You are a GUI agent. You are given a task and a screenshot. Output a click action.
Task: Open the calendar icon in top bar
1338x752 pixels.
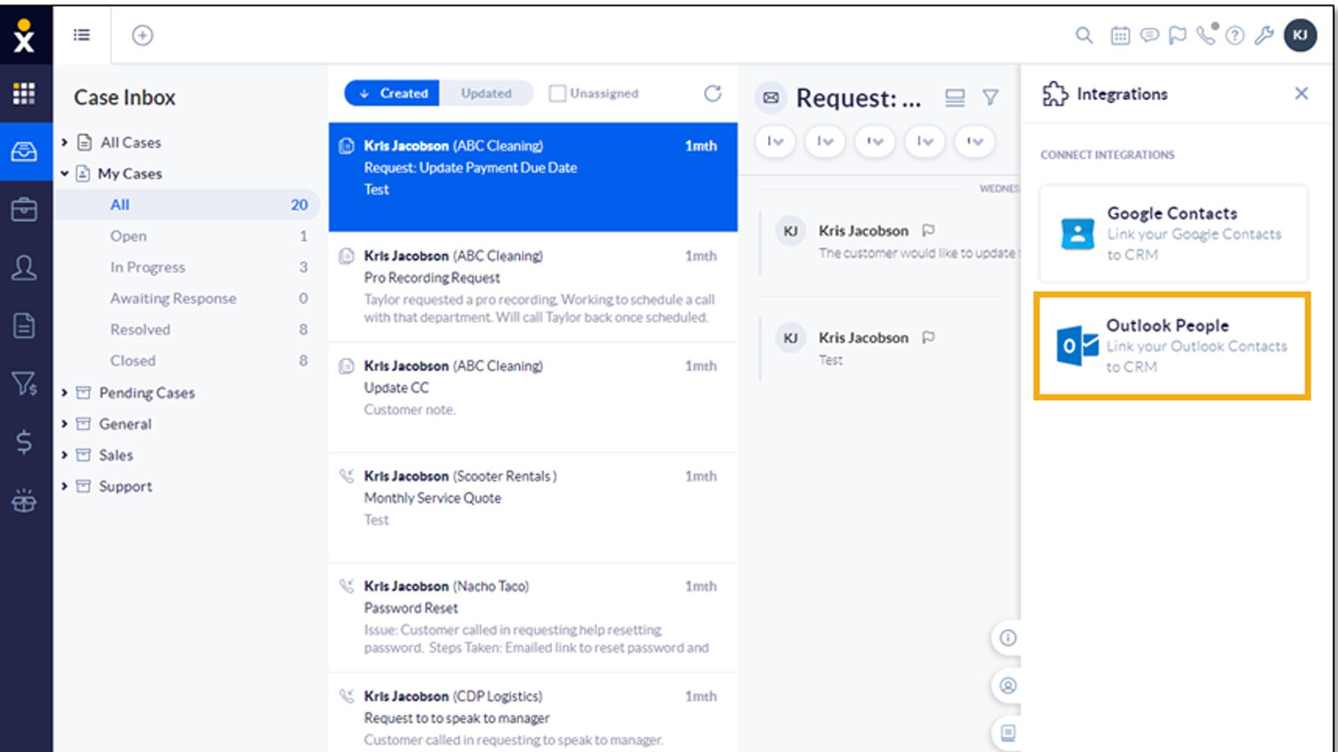[x=1120, y=35]
